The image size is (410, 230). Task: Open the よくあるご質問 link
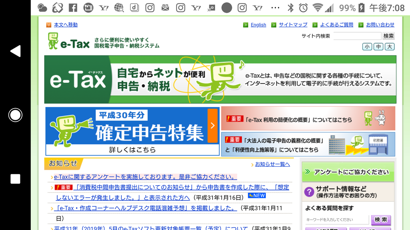(x=336, y=25)
